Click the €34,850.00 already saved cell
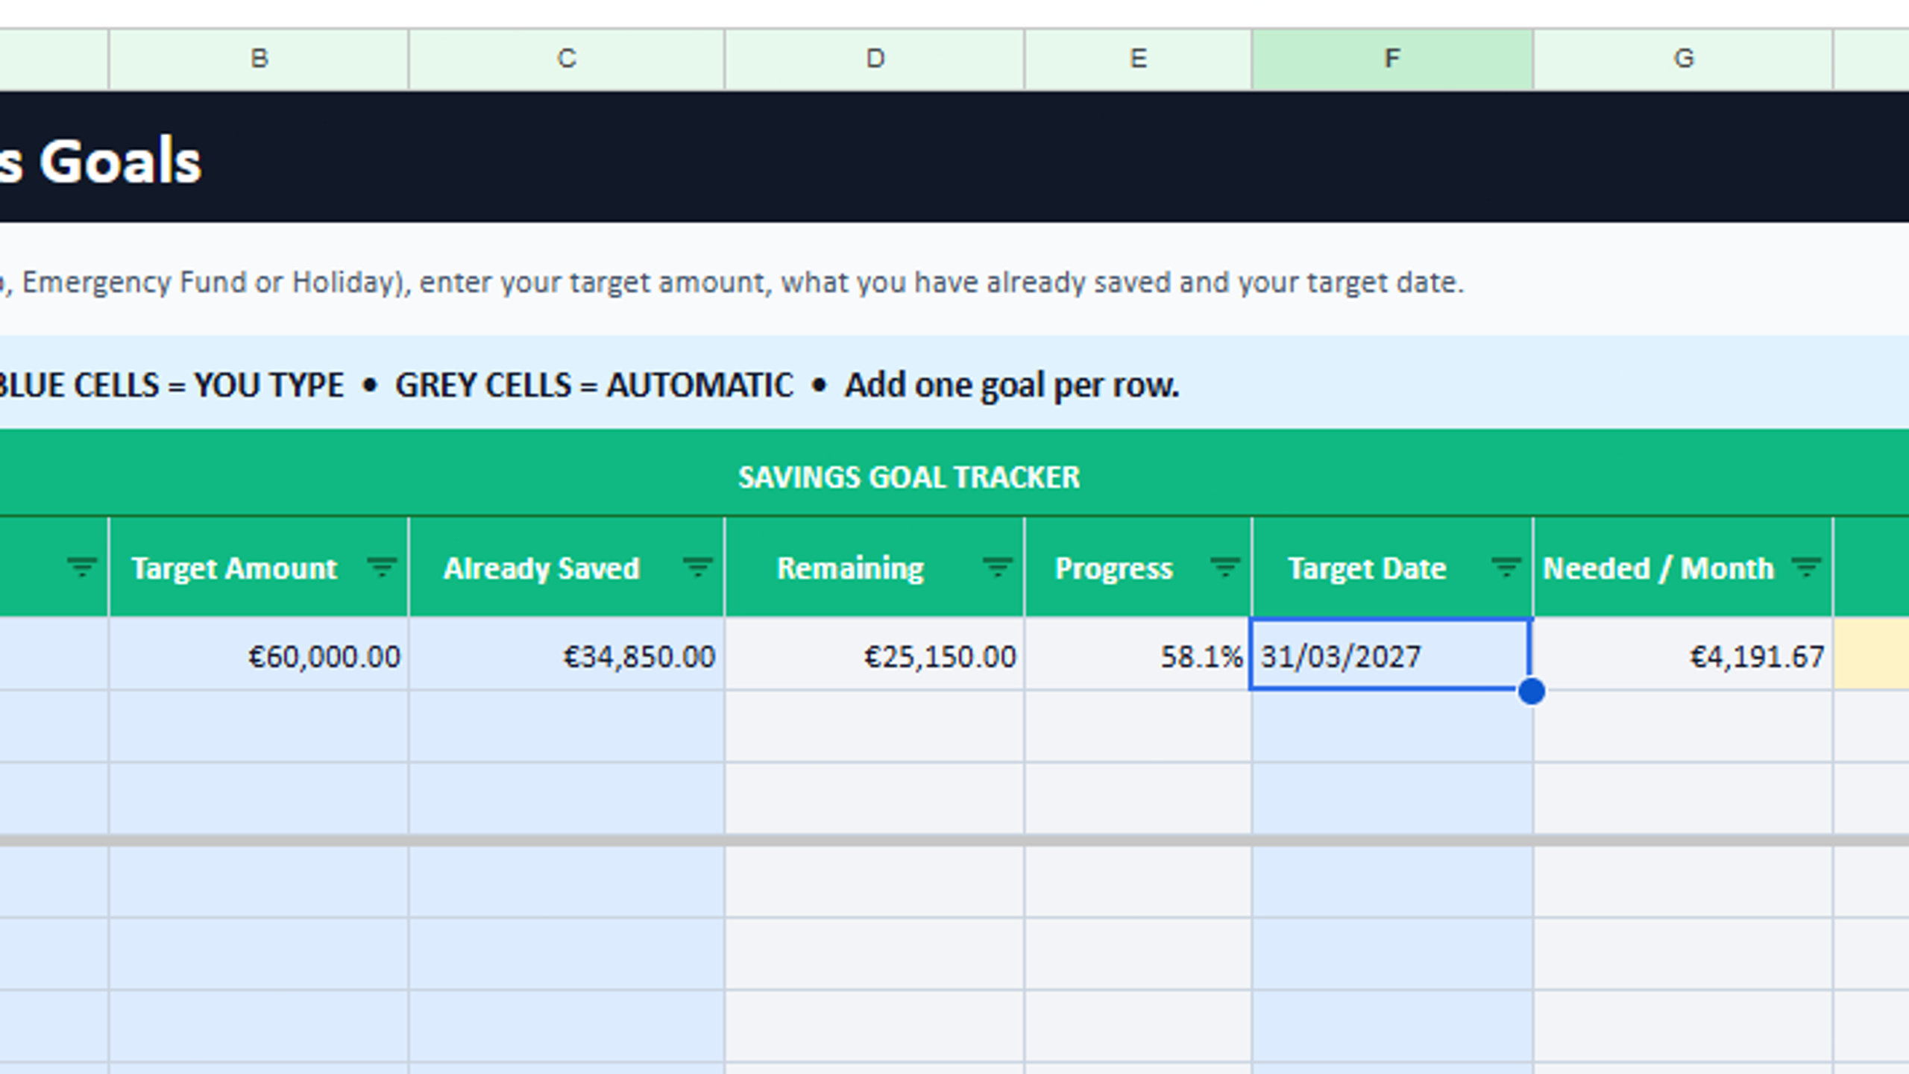Viewport: 1909px width, 1074px height. (567, 655)
